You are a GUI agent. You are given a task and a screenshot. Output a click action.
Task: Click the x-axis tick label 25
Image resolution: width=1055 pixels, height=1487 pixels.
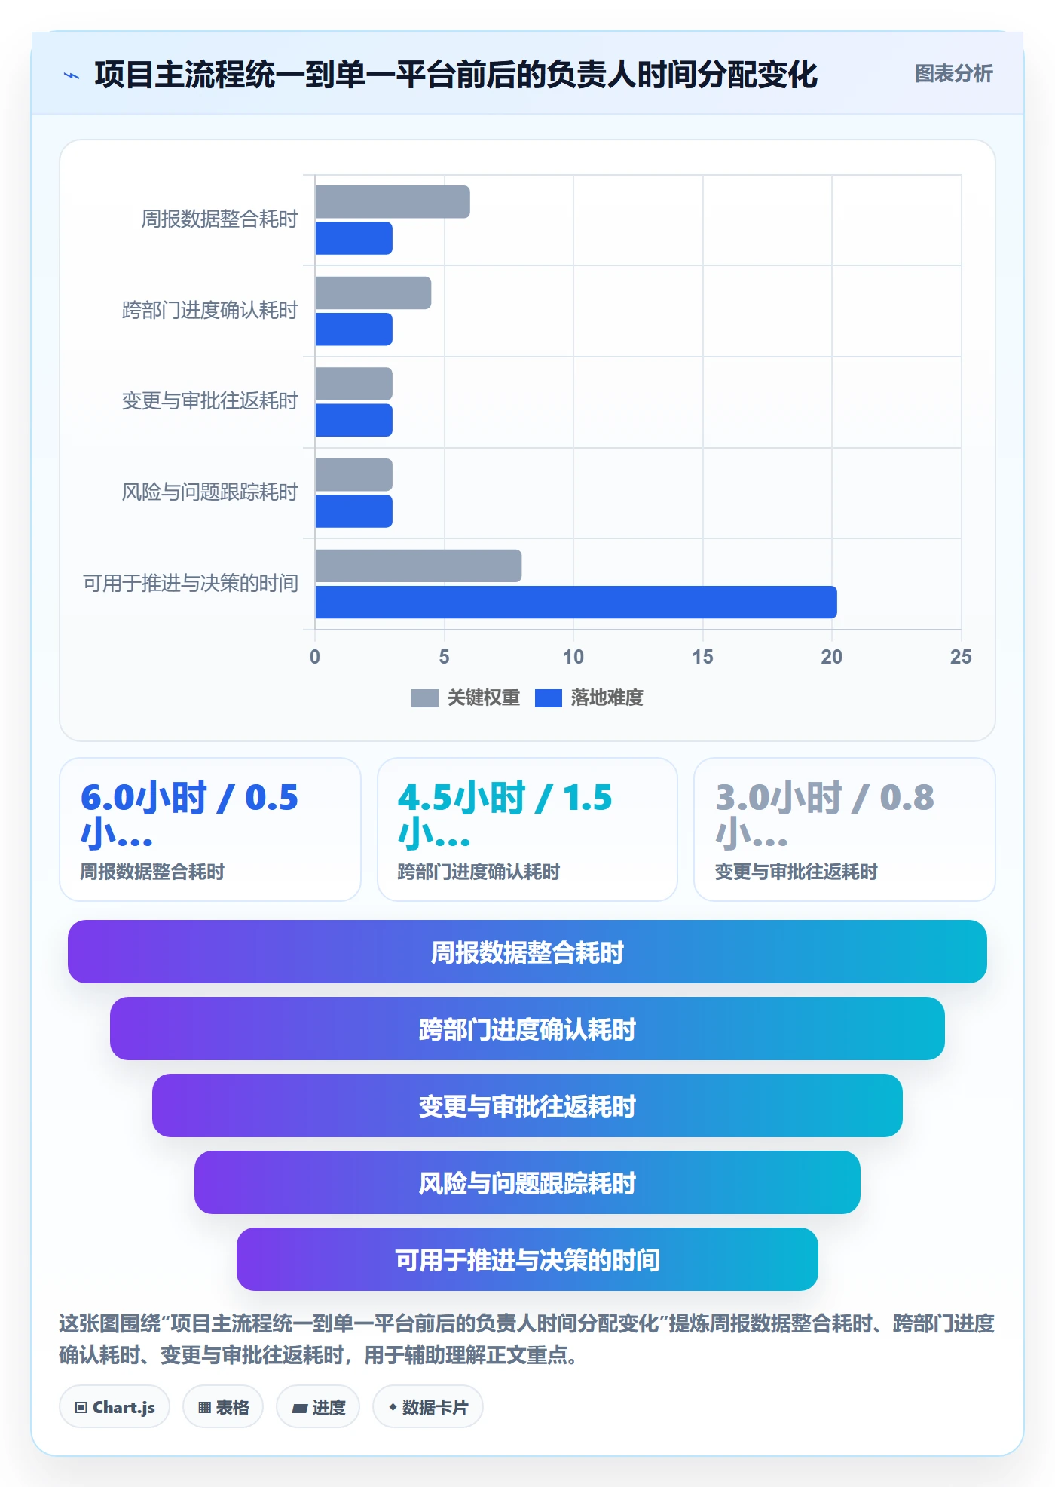coord(961,657)
